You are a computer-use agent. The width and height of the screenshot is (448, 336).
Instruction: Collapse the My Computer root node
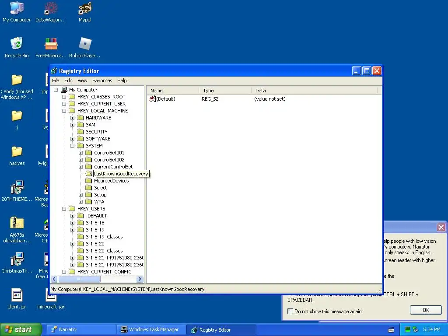56,90
